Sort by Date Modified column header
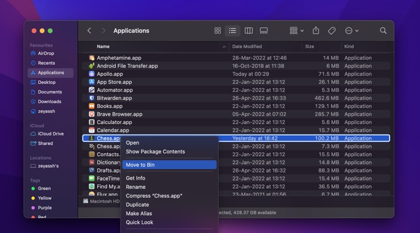The width and height of the screenshot is (420, 233). click(x=247, y=47)
